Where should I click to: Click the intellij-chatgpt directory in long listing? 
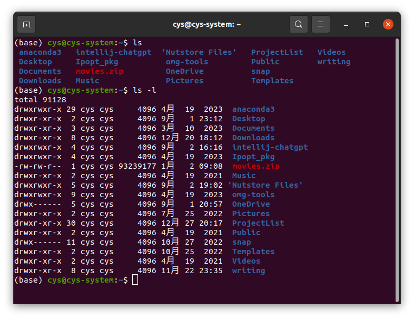pyautogui.click(x=270, y=147)
